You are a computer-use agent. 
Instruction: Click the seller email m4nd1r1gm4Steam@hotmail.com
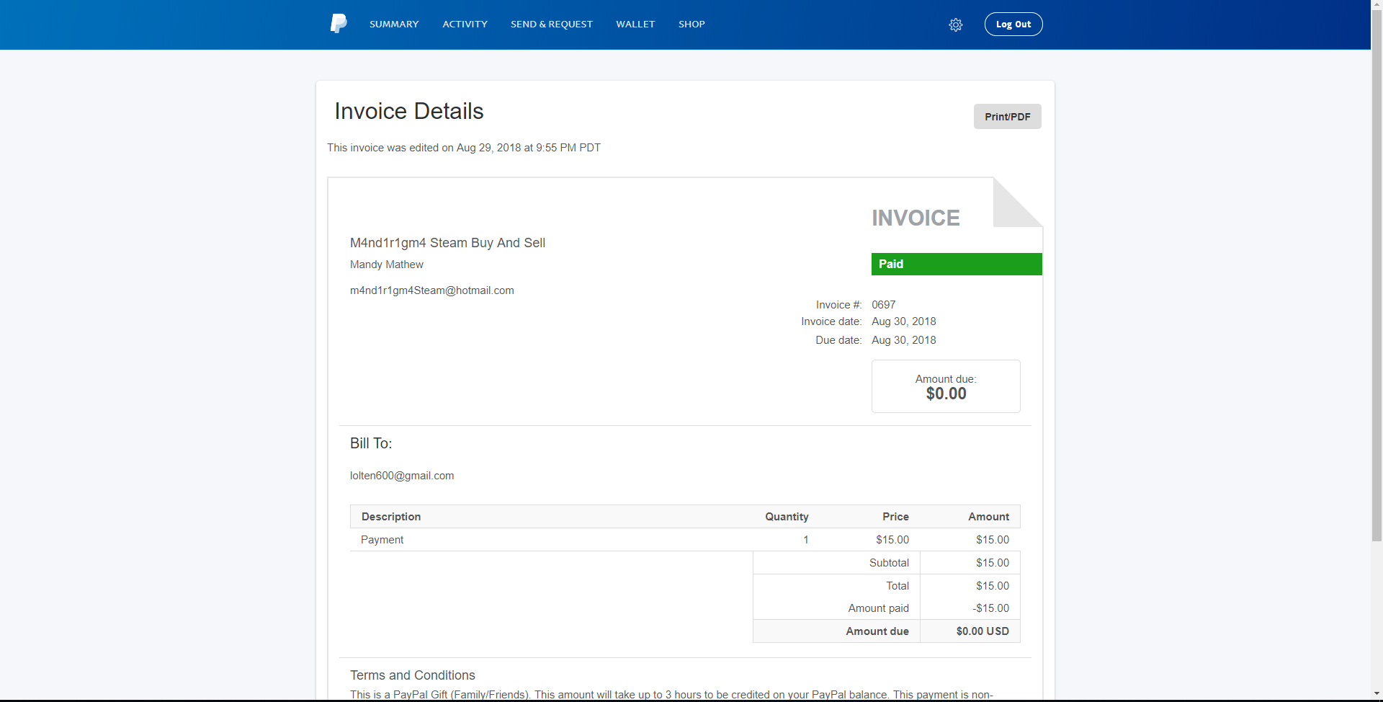point(432,290)
